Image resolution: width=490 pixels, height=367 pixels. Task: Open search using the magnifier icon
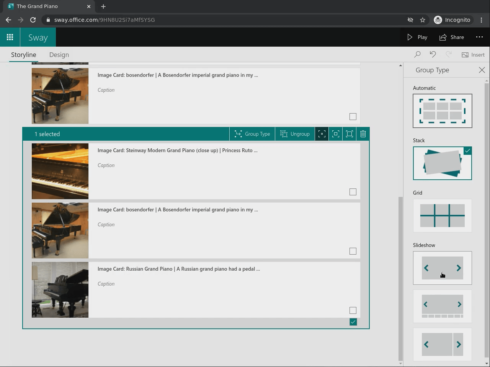click(417, 54)
